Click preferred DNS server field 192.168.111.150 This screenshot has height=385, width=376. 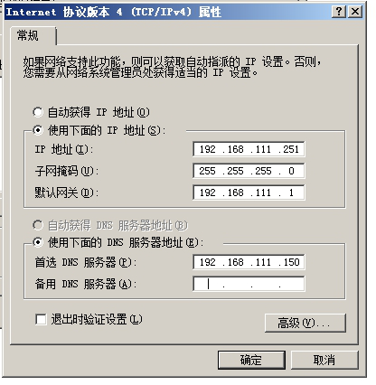(x=249, y=262)
